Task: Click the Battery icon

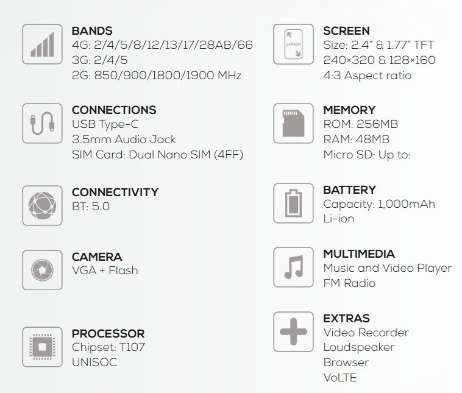Action: click(293, 203)
